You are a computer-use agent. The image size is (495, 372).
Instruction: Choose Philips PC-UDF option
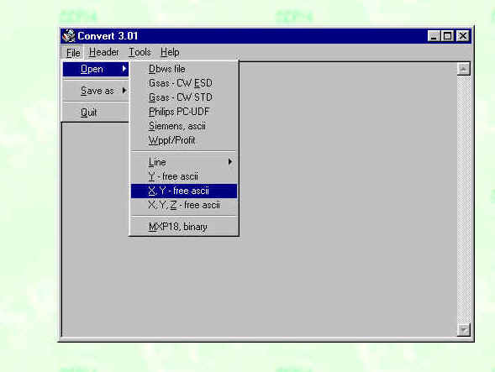tap(184, 112)
